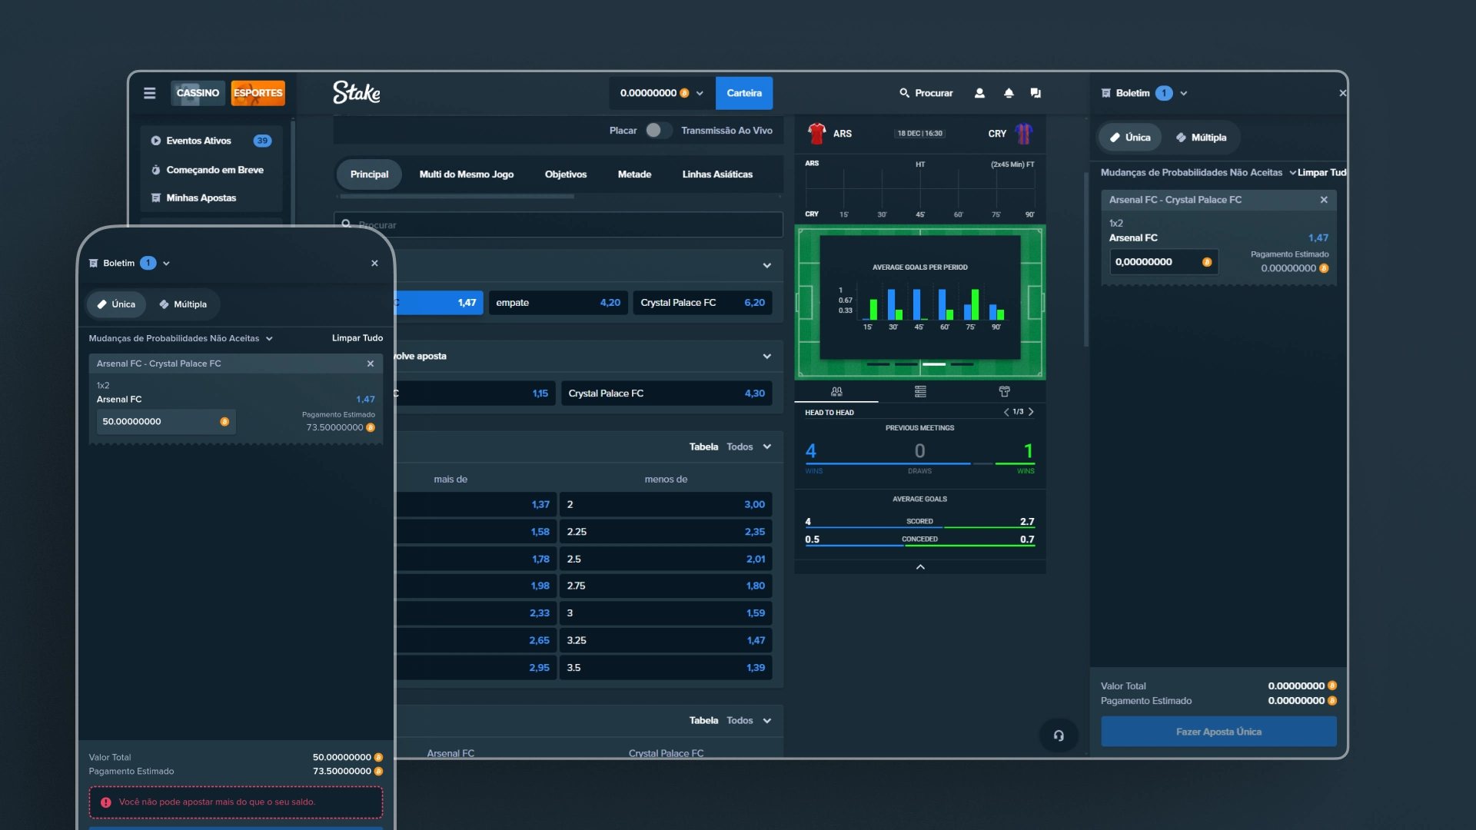Open the chat bubbles icon

(x=1036, y=93)
